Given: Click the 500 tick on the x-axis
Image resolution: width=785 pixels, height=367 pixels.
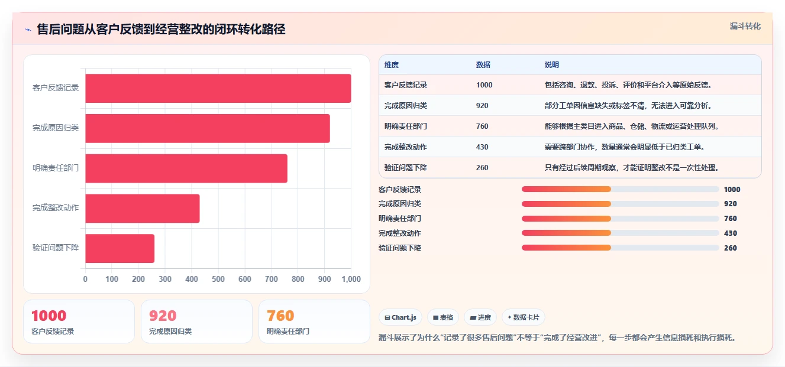Looking at the screenshot, I should tap(218, 280).
